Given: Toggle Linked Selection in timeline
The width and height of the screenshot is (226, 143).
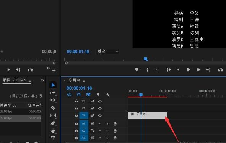Looking at the screenshot, I should pos(88,94).
